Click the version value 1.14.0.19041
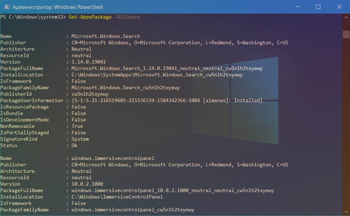The height and width of the screenshot is (216, 350). click(89, 62)
